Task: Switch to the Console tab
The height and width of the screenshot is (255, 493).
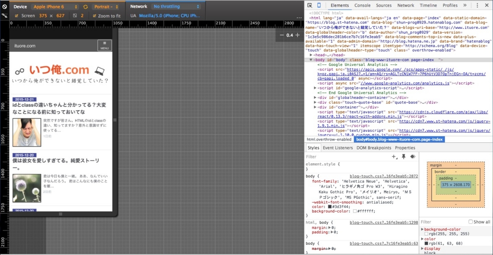Action: pos(363,5)
